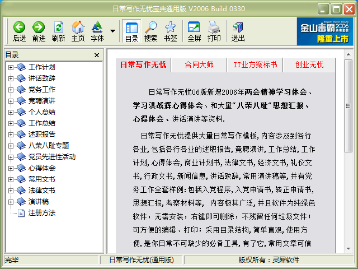Expand the 常用文书 plus box

[11, 179]
